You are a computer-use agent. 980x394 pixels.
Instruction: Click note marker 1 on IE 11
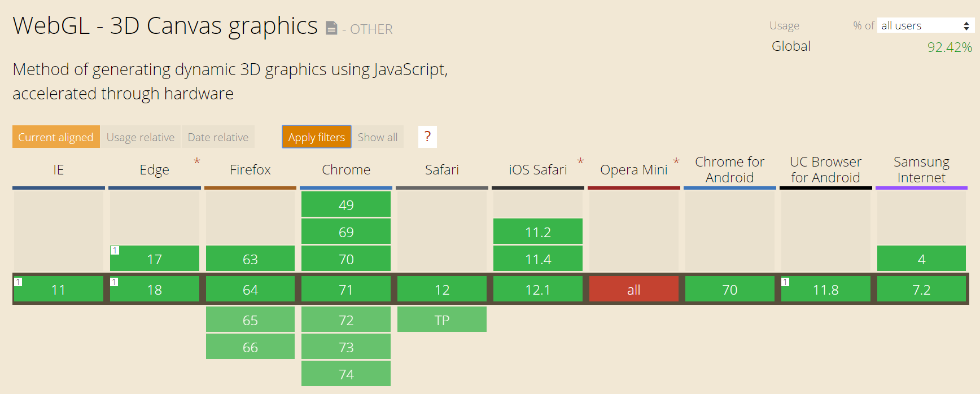click(18, 281)
